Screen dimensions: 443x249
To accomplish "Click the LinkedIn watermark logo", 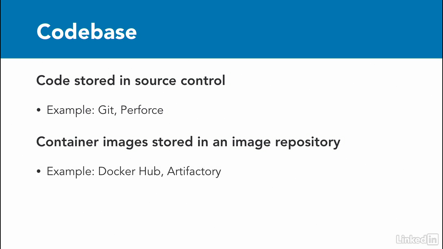I will (417, 239).
